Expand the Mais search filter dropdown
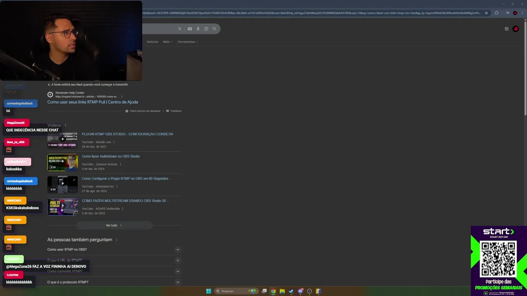Viewport: 527px width, 296px height. pyautogui.click(x=167, y=42)
